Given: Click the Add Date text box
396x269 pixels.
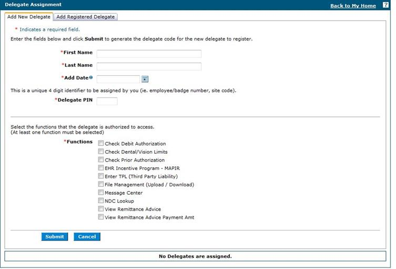Looking at the screenshot, I should tap(118, 79).
